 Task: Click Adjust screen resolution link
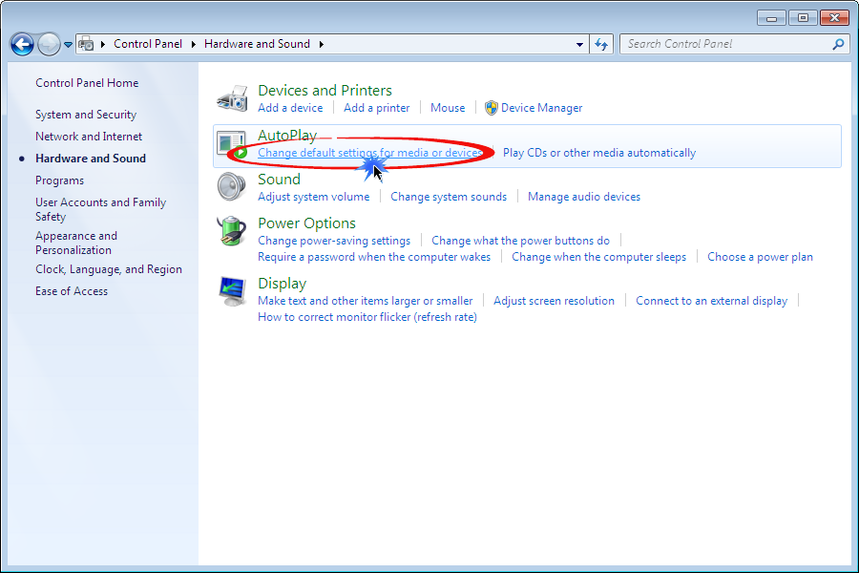tap(554, 300)
